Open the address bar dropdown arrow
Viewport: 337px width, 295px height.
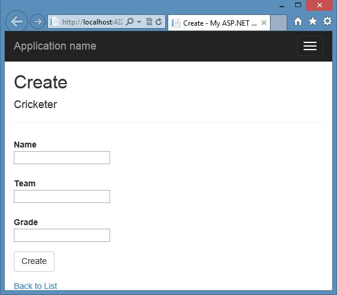(x=139, y=22)
